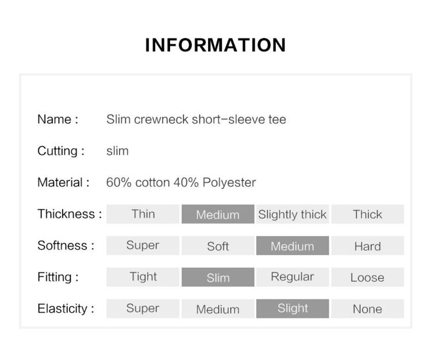Choose Medium in the Elasticity row
This screenshot has width=431, height=346.
click(x=218, y=309)
